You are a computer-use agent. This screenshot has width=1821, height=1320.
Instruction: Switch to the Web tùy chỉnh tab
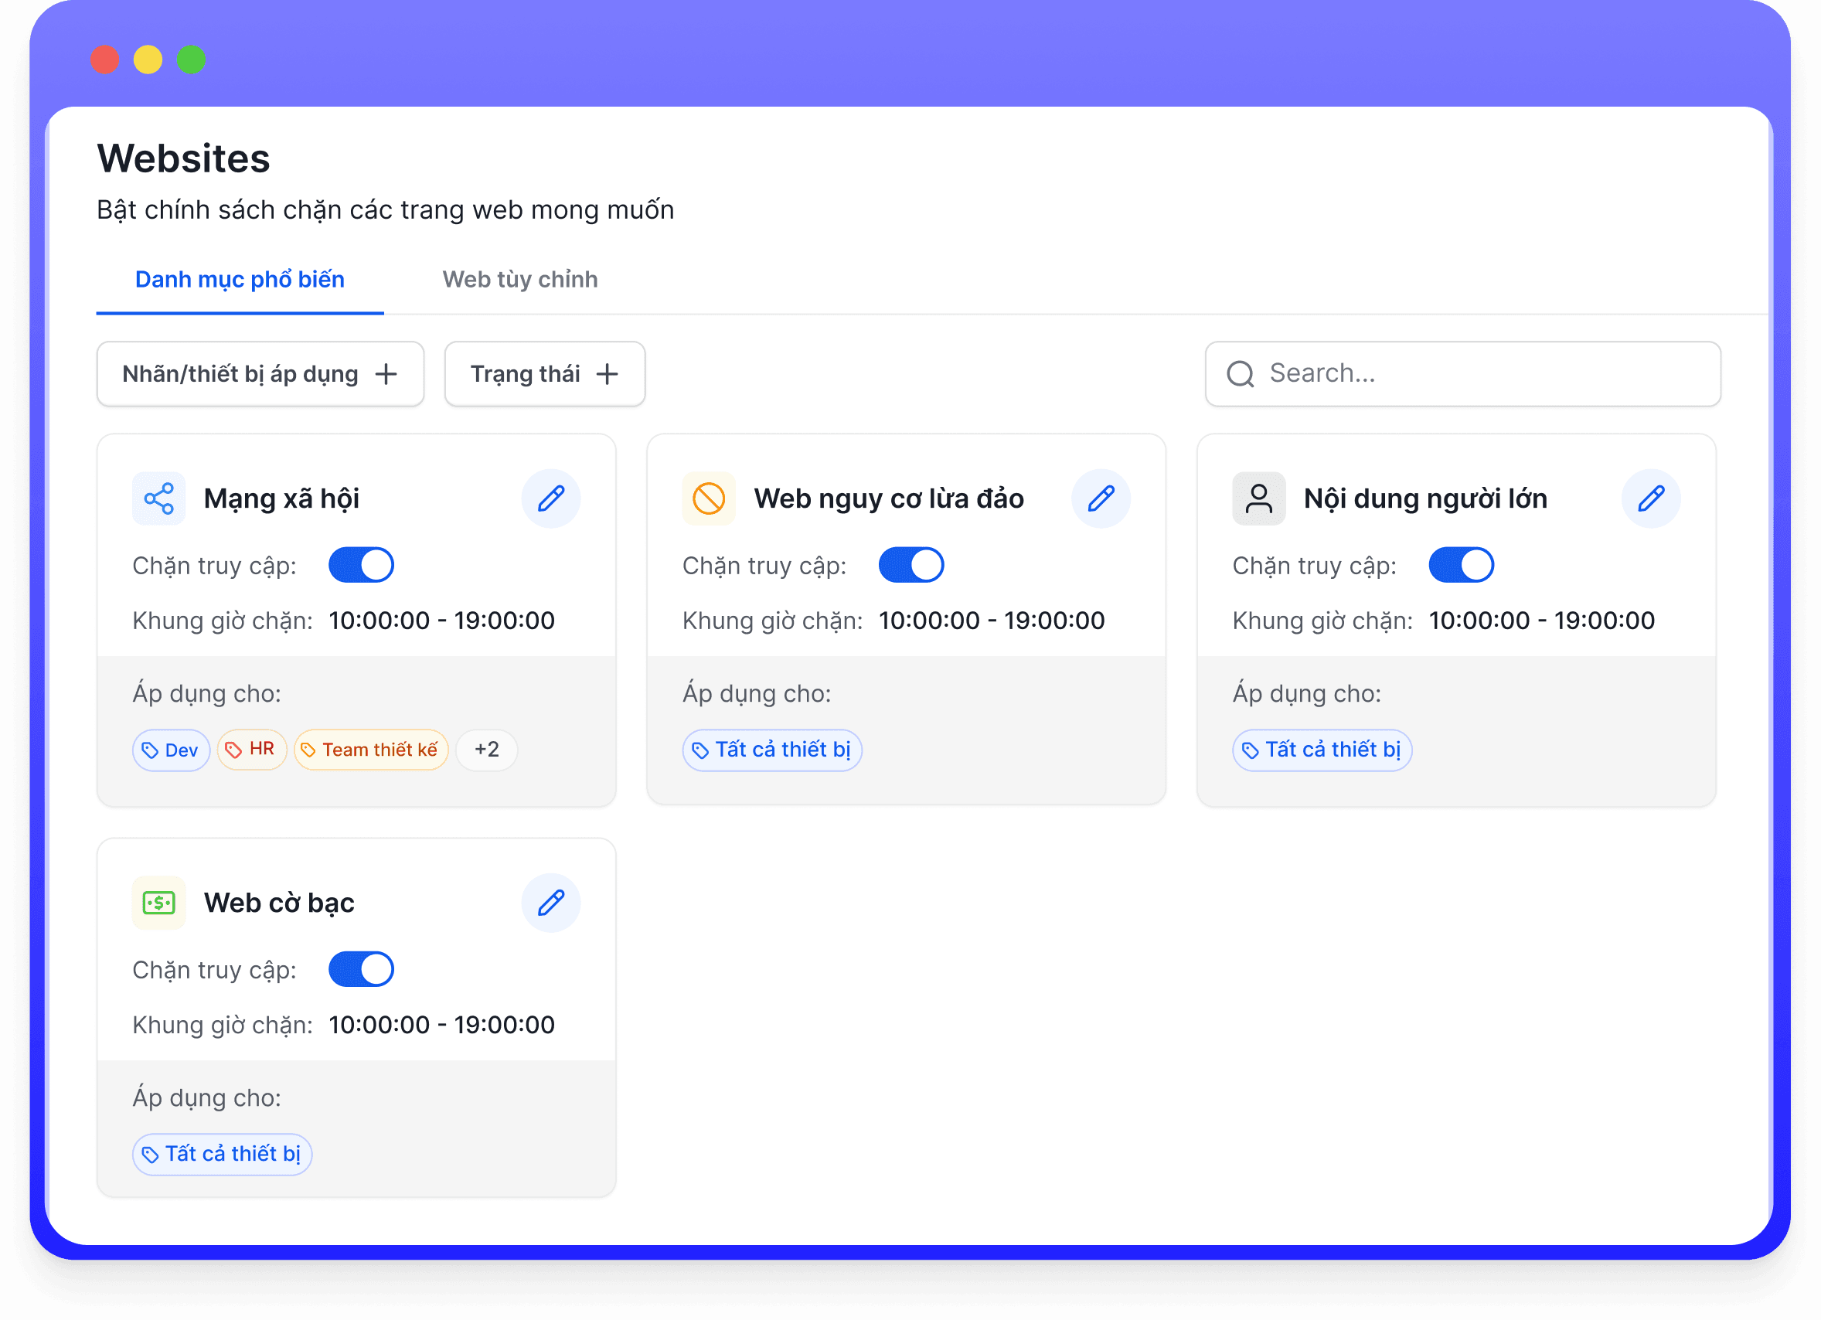[519, 279]
